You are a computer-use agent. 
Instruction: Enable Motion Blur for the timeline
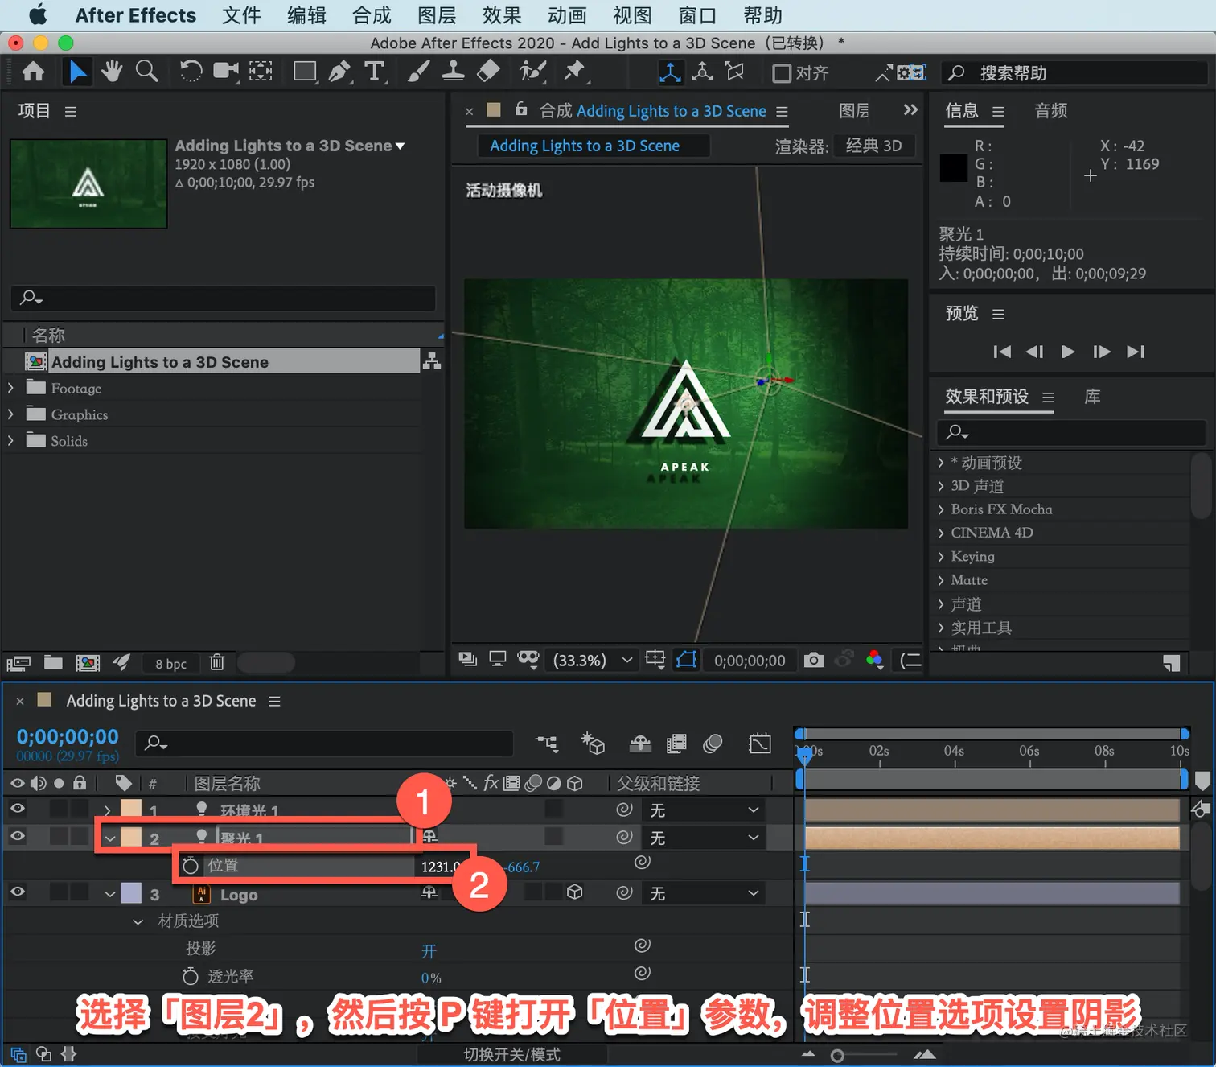point(713,744)
